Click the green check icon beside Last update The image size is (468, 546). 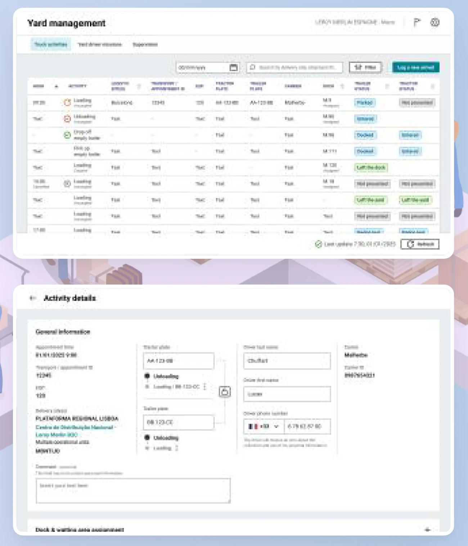click(318, 244)
